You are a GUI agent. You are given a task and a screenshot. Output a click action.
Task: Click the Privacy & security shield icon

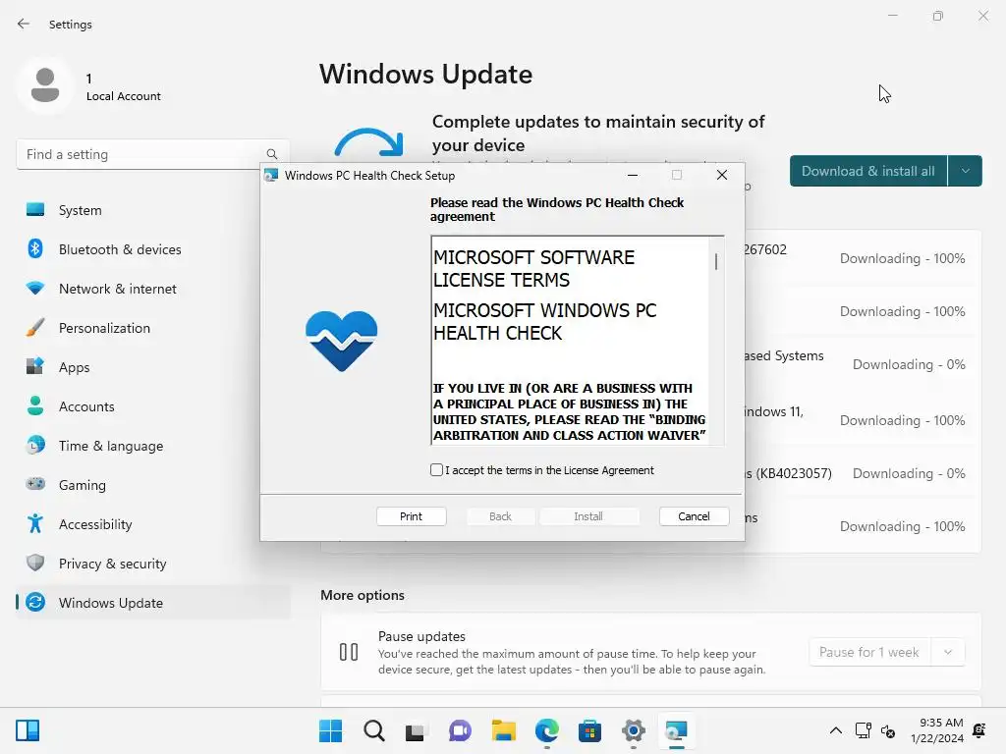click(x=35, y=563)
